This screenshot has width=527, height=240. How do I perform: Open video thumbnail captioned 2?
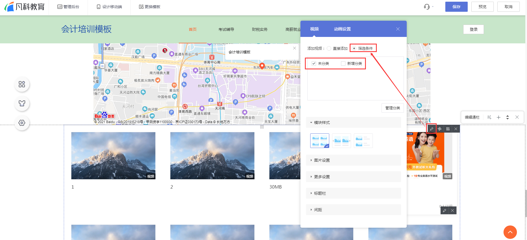pyautogui.click(x=212, y=156)
